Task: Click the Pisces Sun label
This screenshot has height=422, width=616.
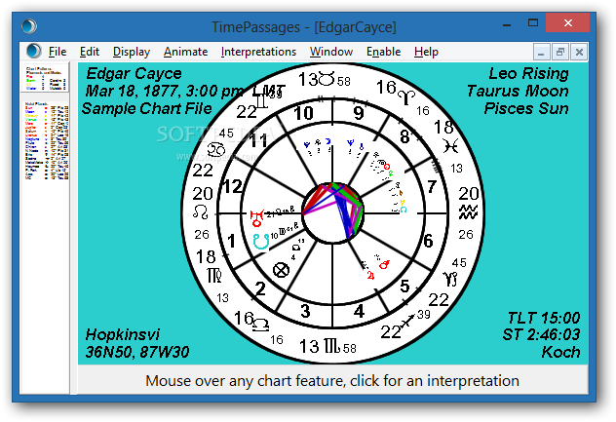Action: click(x=526, y=108)
